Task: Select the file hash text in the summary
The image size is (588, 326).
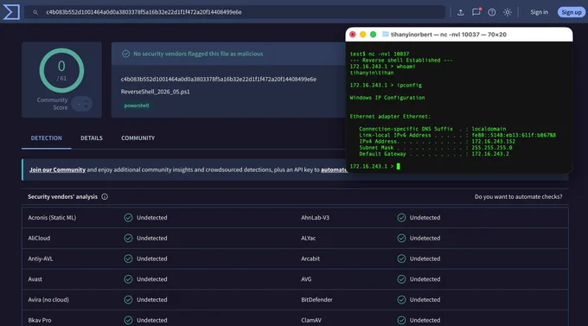Action: coord(219,80)
